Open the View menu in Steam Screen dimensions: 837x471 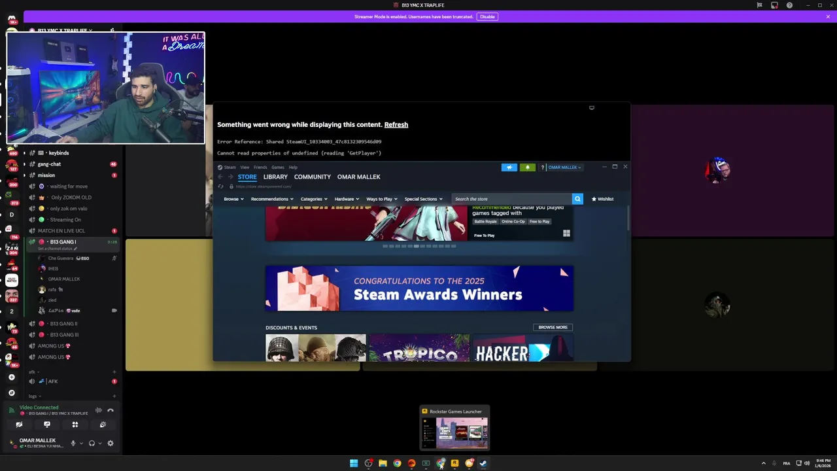pyautogui.click(x=245, y=167)
